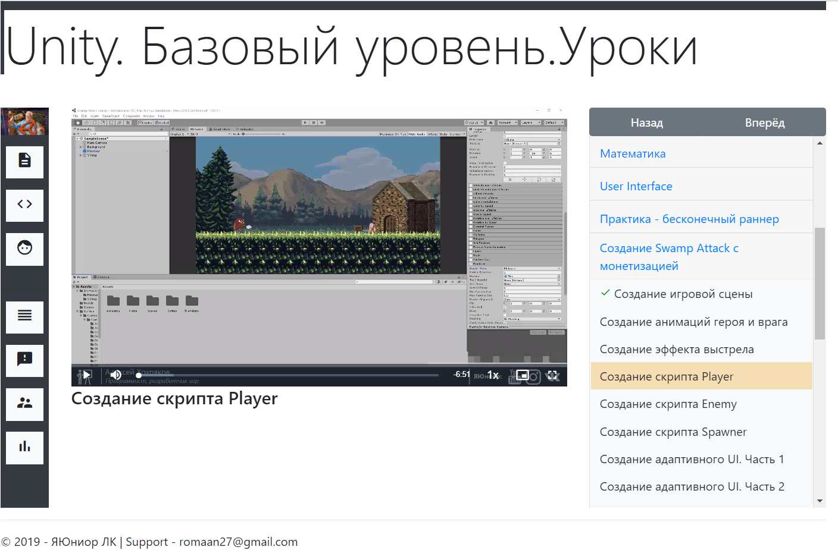838x550 pixels.
Task: Click the lesson list scrollbar up arrow
Action: coord(820,143)
